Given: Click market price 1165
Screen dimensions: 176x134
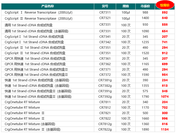Looking at the screenshot, I should (x=145, y=64).
